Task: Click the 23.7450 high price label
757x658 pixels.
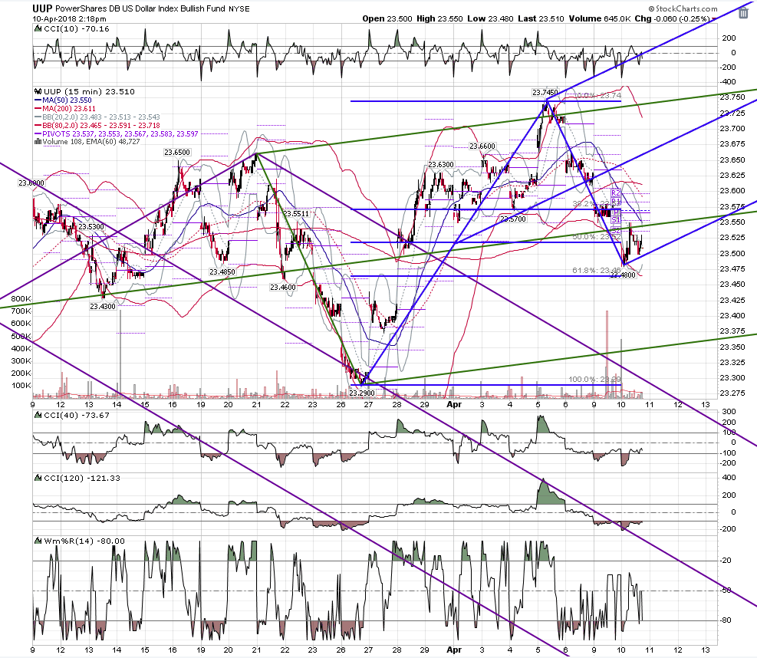Action: 545,92
